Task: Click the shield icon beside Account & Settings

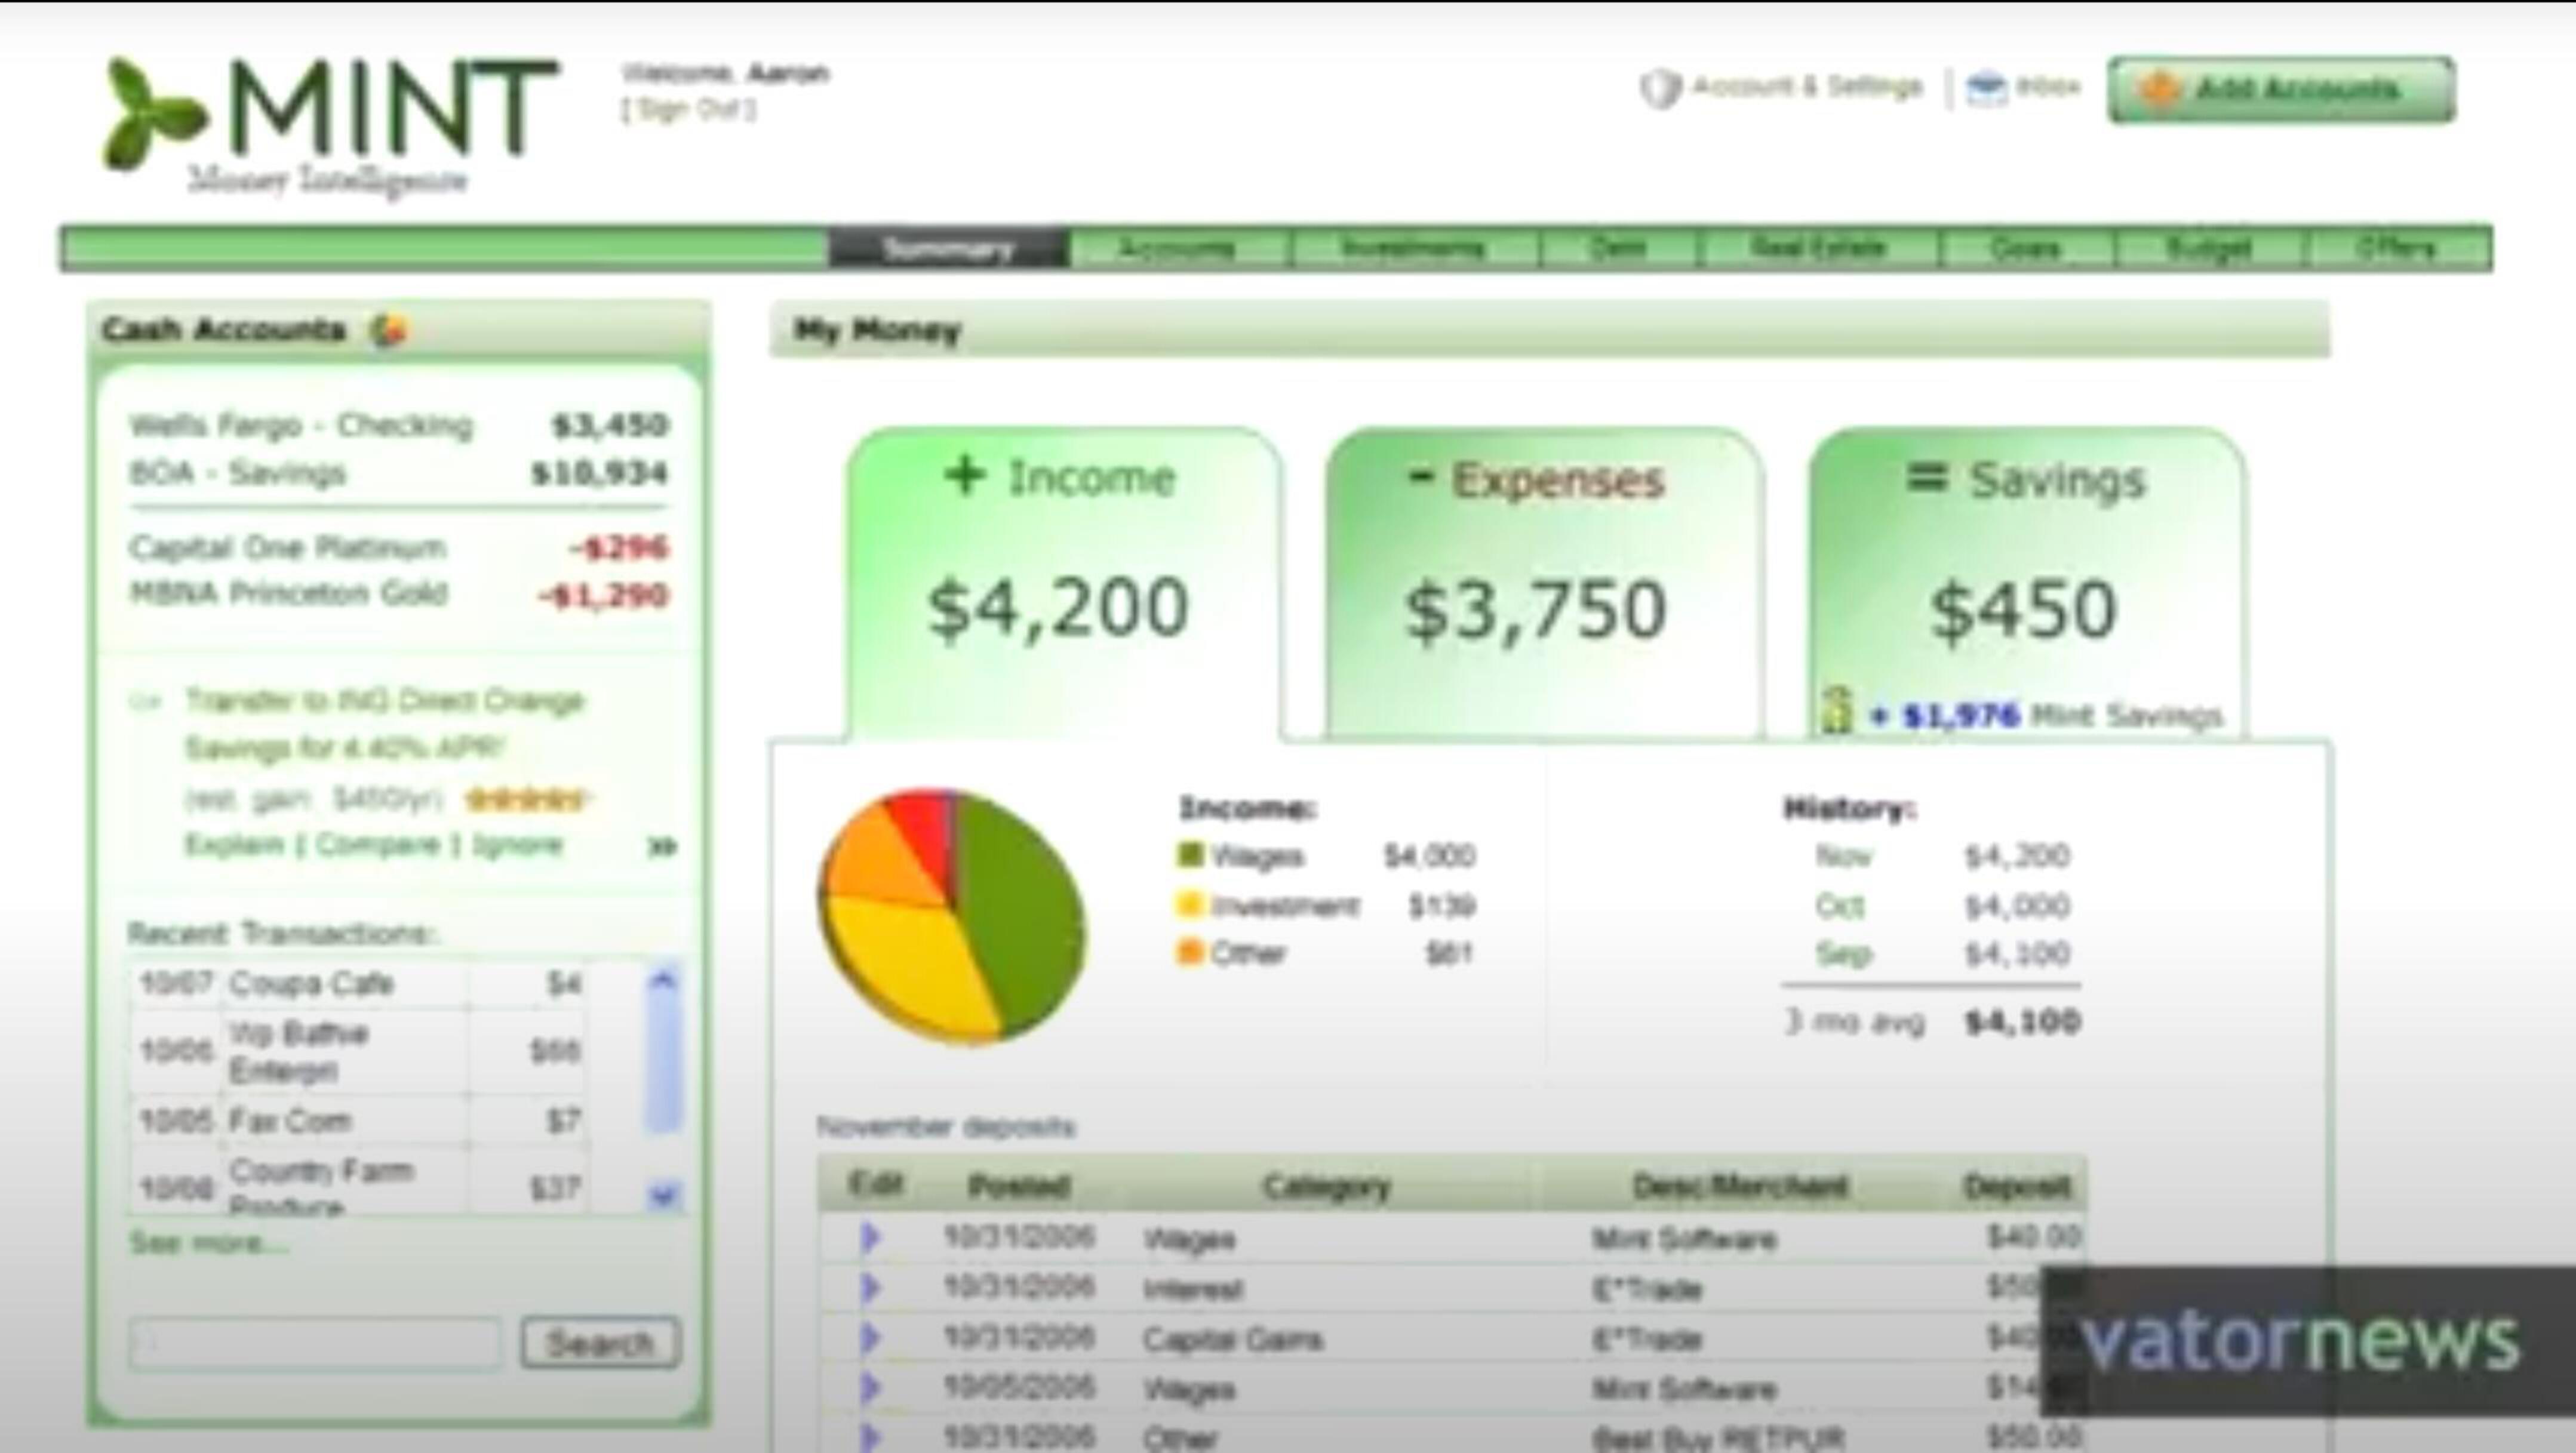Action: pos(1661,89)
